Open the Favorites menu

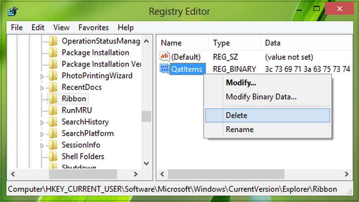(93, 28)
